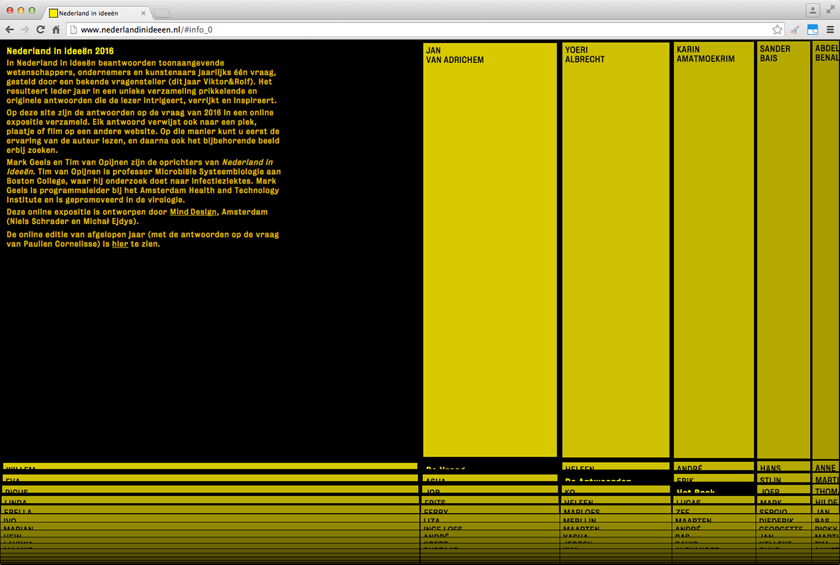
Task: Click the browser back arrow
Action: point(10,29)
